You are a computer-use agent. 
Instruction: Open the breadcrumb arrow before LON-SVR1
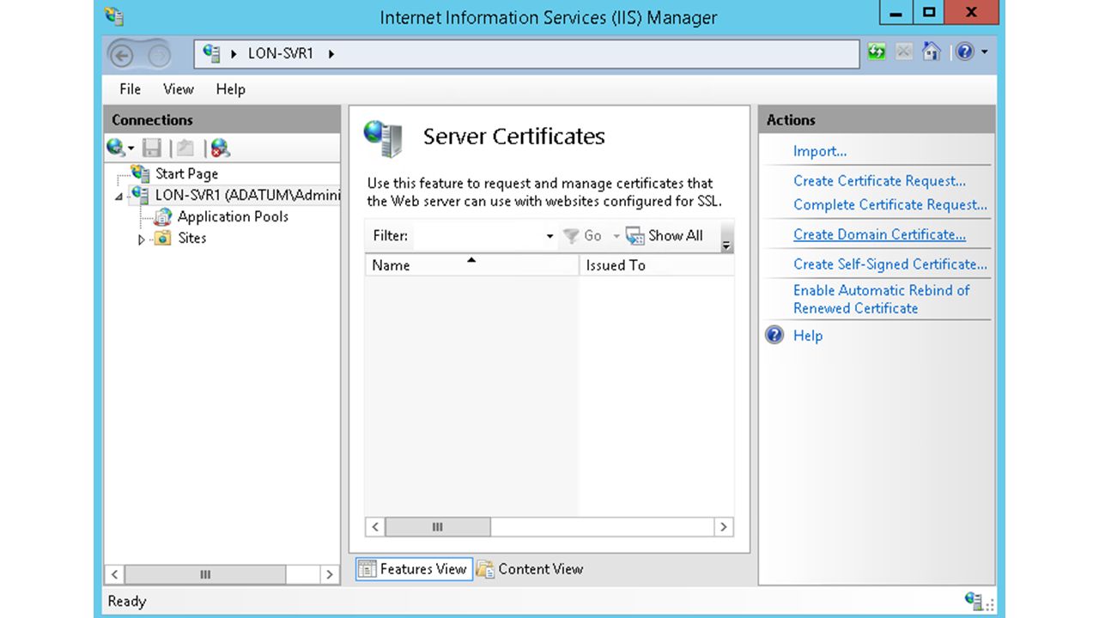pos(234,54)
